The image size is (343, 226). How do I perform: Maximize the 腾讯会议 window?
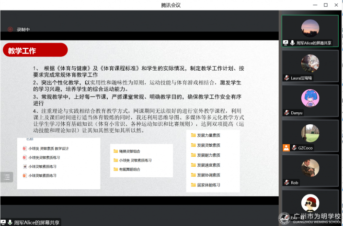(x=326, y=5)
